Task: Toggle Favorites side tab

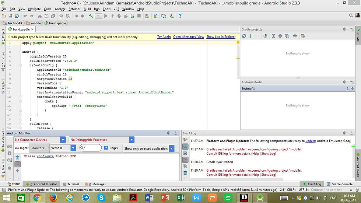Action: pyautogui.click(x=3, y=168)
